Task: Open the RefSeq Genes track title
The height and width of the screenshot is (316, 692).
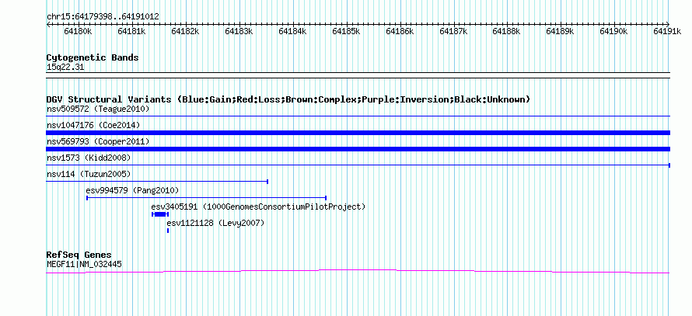Action: pos(79,255)
